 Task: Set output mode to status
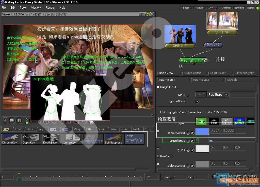tap(251, 121)
